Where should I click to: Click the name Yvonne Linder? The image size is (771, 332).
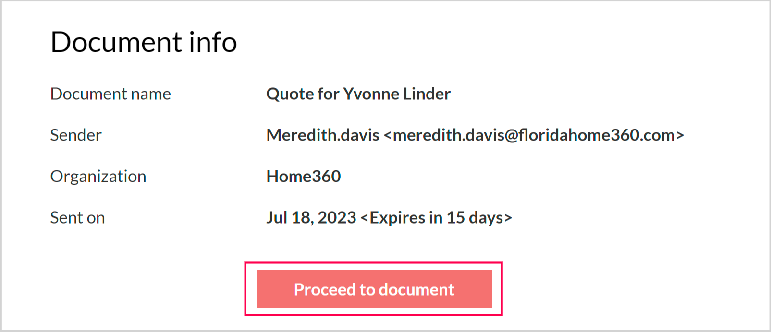click(x=396, y=94)
